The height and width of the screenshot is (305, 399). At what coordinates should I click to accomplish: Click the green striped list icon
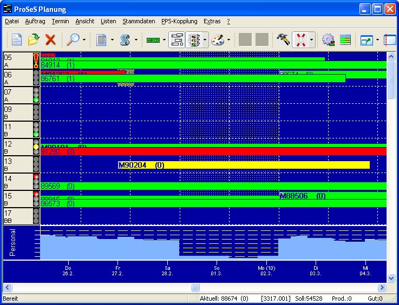pyautogui.click(x=345, y=39)
